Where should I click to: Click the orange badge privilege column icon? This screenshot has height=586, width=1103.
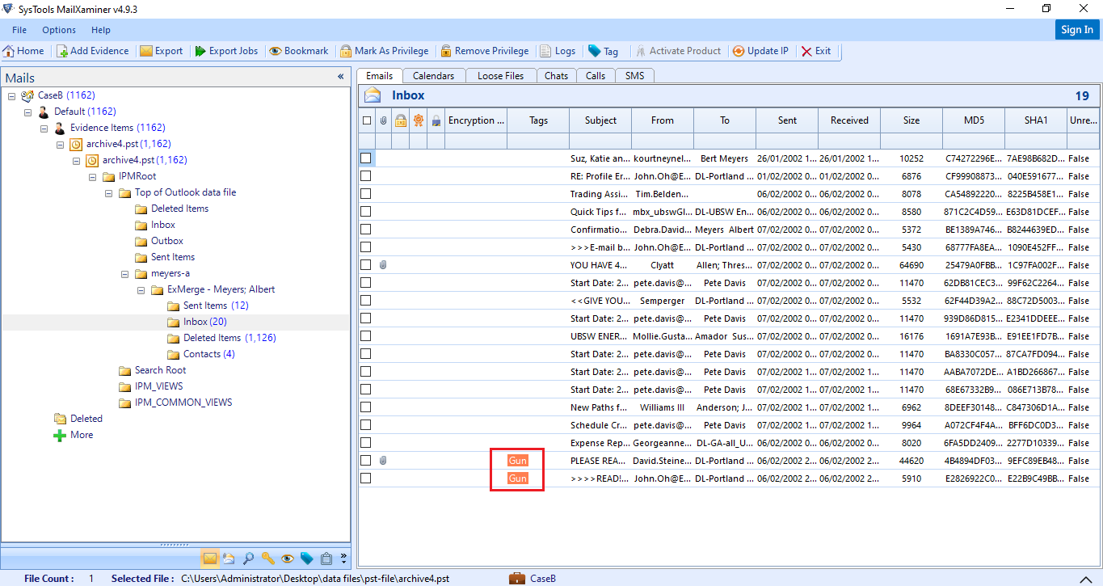click(419, 120)
